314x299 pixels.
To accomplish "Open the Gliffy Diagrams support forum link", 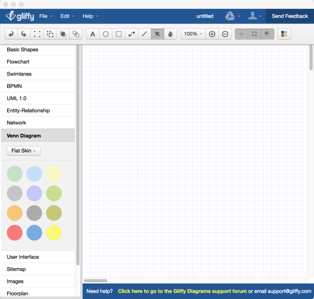I will pos(182,291).
